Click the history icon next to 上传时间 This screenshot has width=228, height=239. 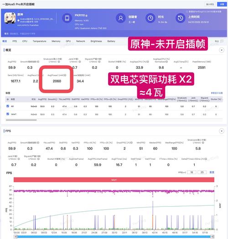[181, 18]
